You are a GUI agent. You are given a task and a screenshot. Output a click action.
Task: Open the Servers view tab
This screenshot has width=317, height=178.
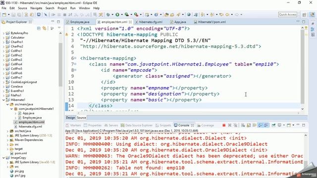(x=111, y=125)
